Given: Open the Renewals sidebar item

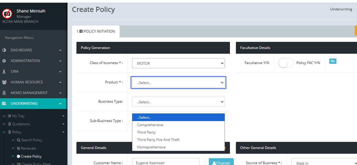Looking at the screenshot, I should (x=28, y=148).
